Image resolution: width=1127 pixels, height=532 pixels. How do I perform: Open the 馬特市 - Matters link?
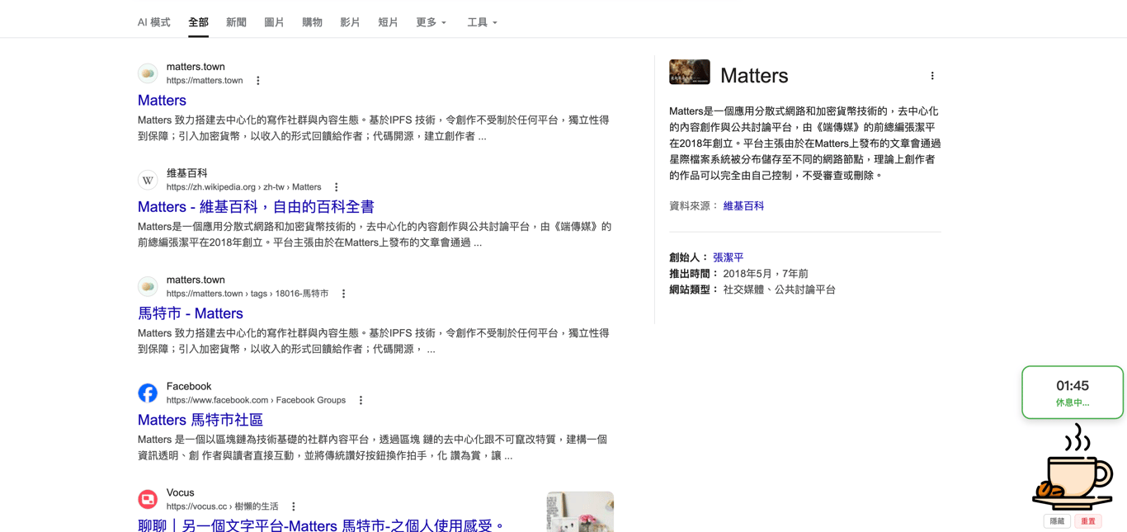[x=191, y=313]
